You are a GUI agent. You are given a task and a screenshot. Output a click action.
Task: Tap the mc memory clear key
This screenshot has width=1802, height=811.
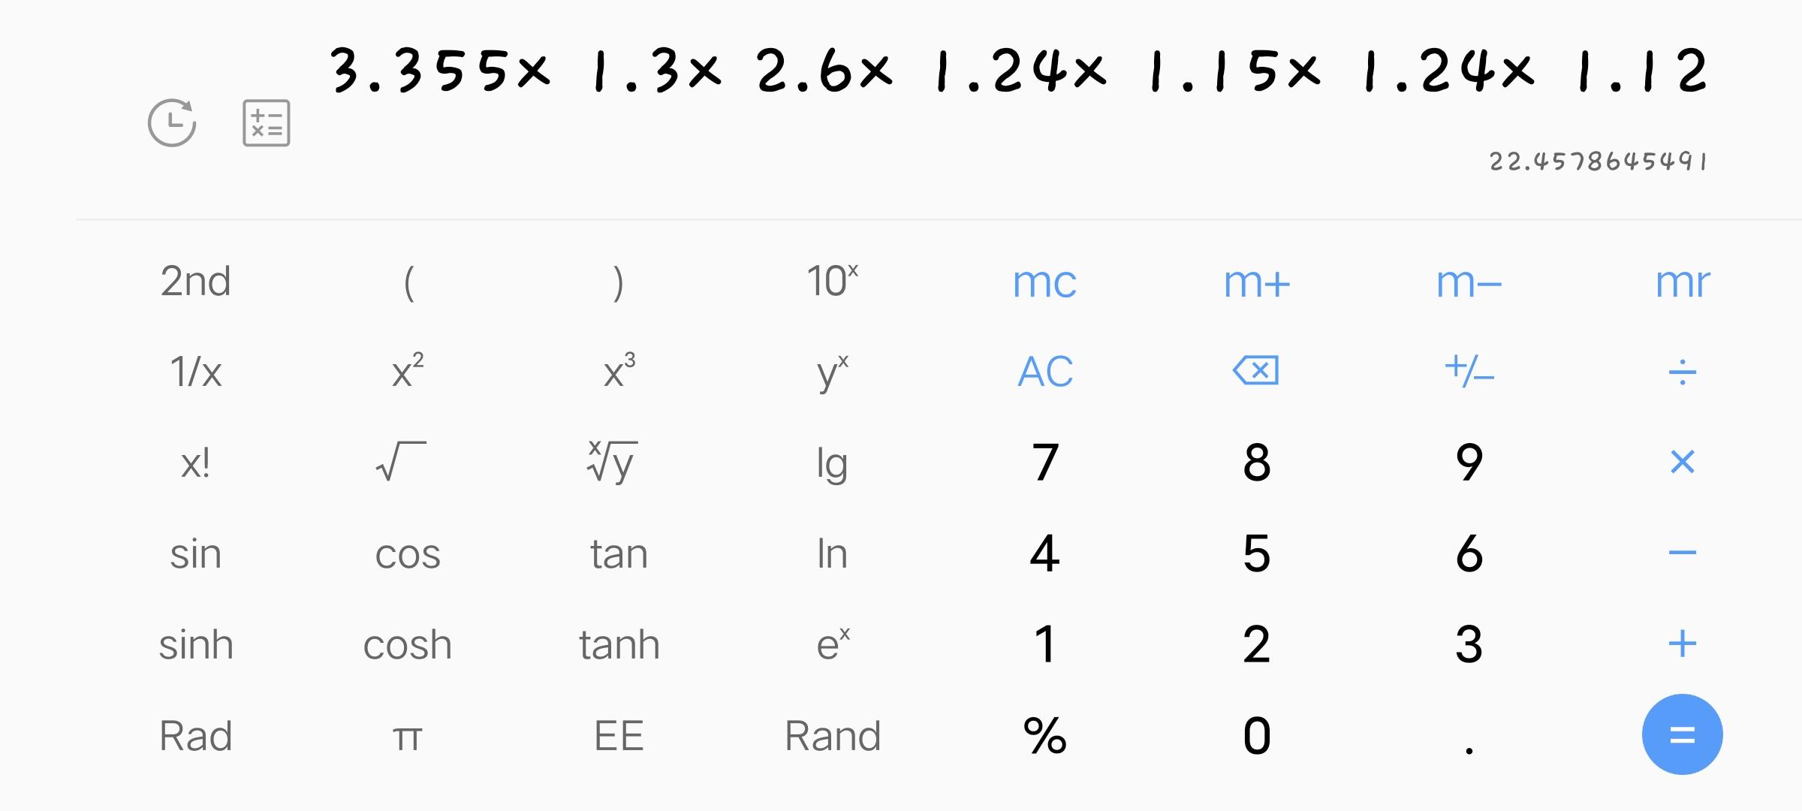[x=1044, y=282]
